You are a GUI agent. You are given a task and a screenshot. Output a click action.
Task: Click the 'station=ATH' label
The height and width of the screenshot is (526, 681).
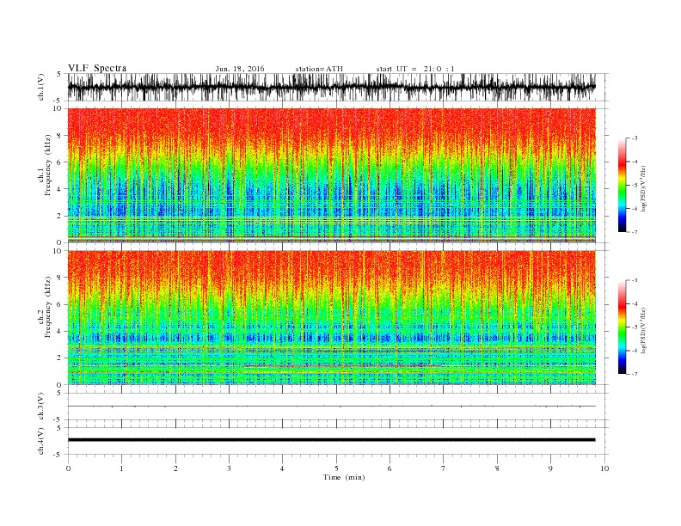coord(319,69)
